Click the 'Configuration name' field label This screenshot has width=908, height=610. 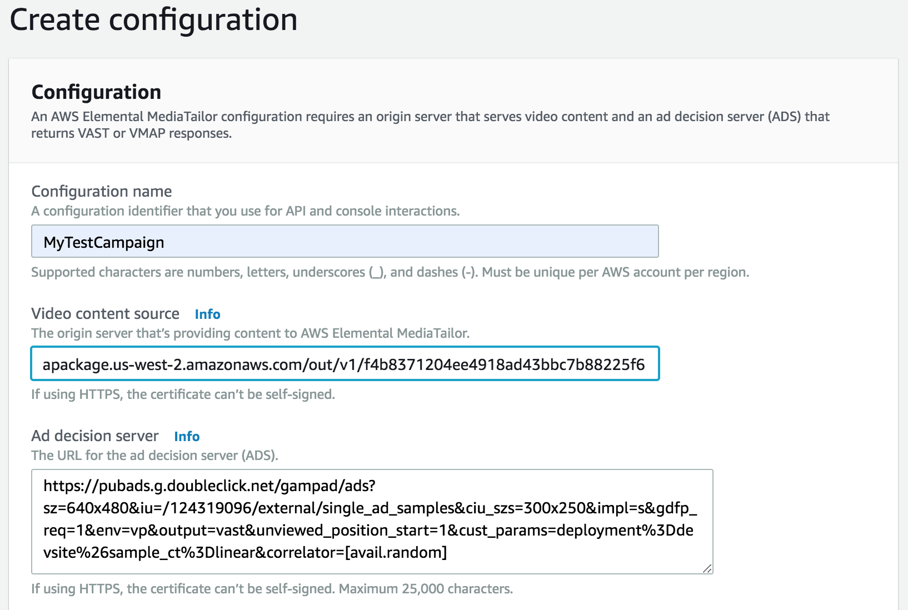(102, 192)
